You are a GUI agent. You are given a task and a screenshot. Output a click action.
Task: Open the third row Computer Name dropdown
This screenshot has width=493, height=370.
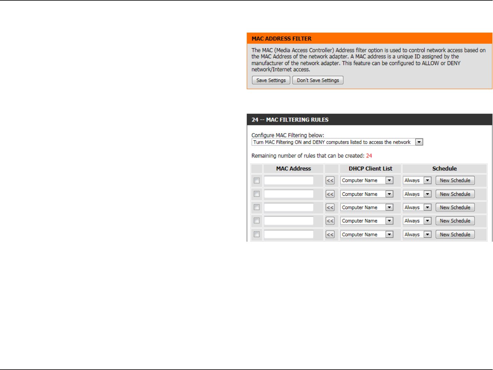367,207
